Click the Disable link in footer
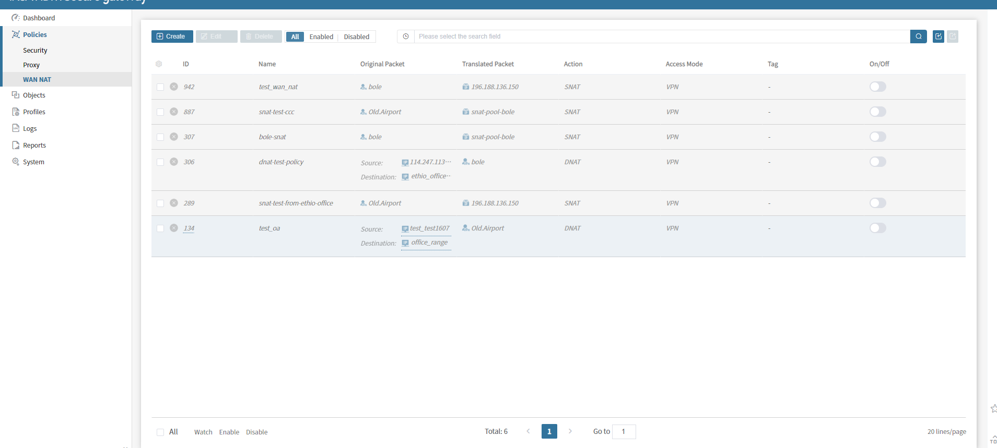The image size is (997, 448). coord(256,432)
